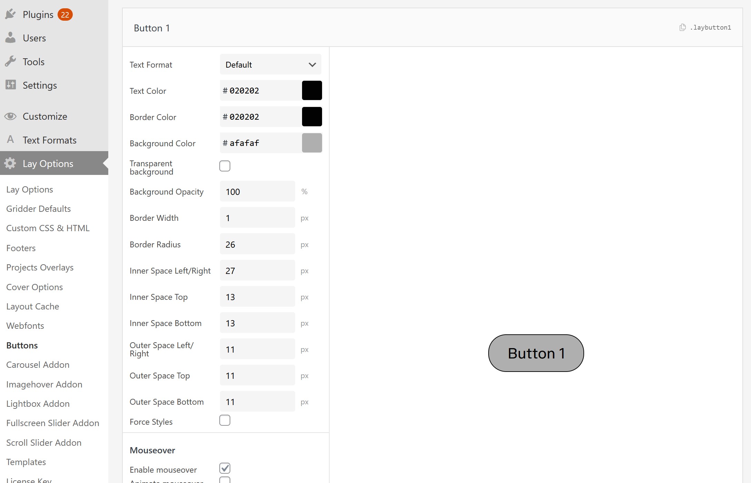751x483 pixels.
Task: Click the Text Formats letter A icon
Action: coord(11,140)
